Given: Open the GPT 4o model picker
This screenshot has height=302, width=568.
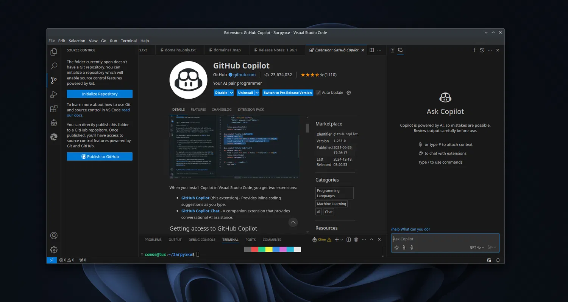Looking at the screenshot, I should [x=477, y=248].
